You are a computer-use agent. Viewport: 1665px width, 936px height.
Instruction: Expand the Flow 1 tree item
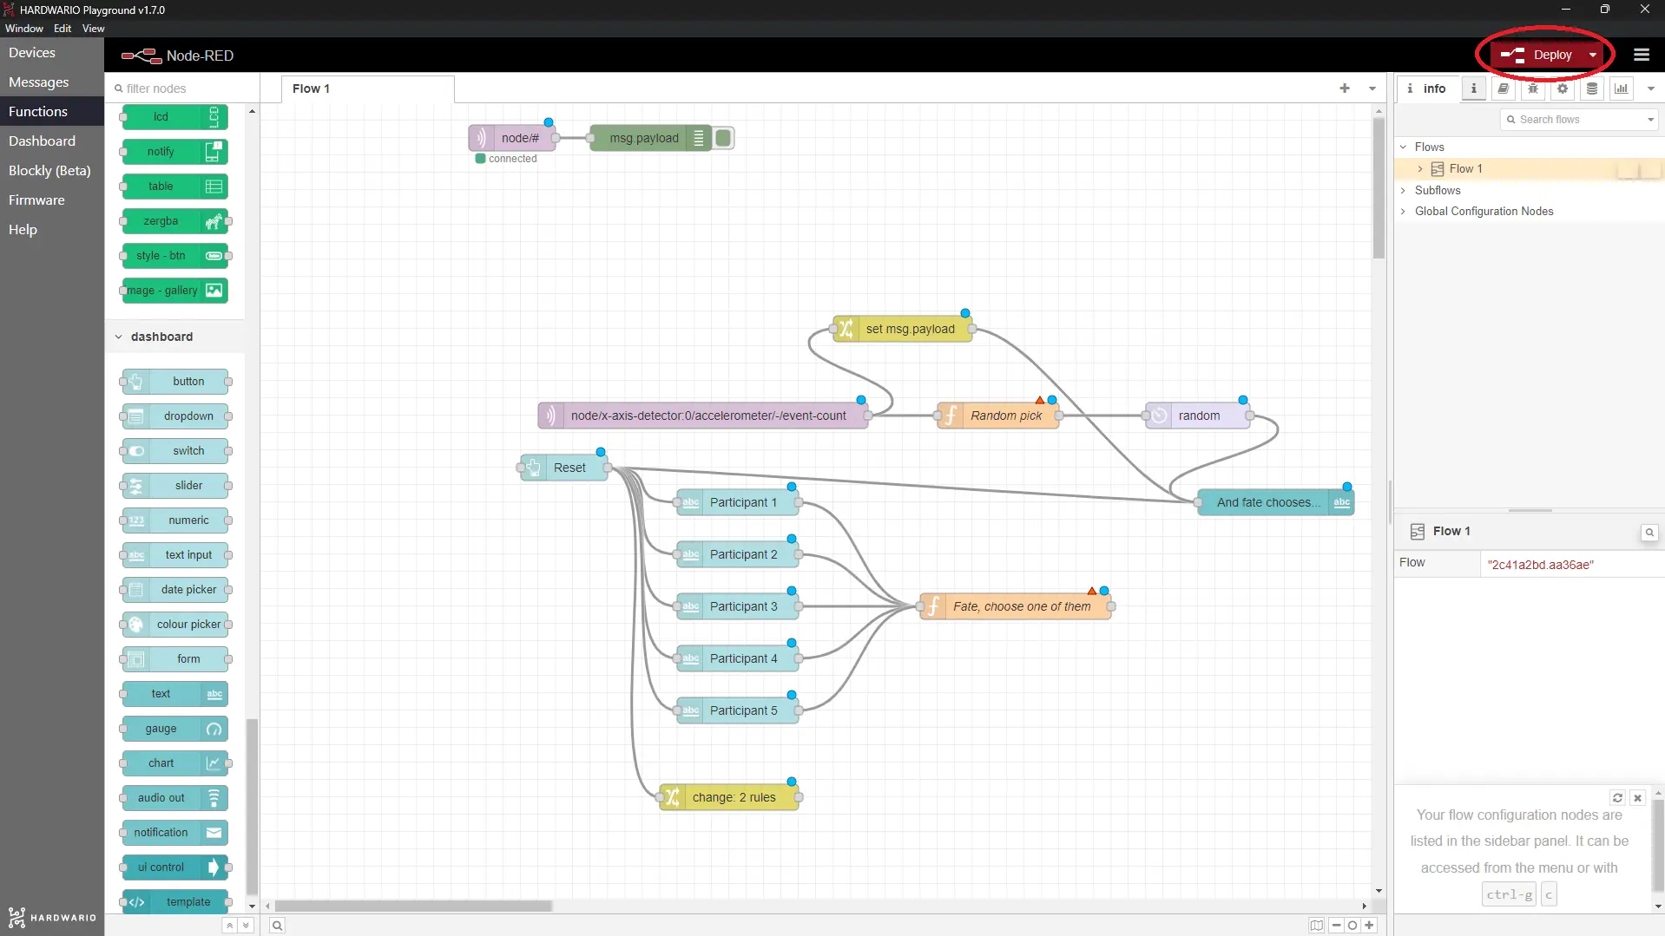click(x=1420, y=169)
